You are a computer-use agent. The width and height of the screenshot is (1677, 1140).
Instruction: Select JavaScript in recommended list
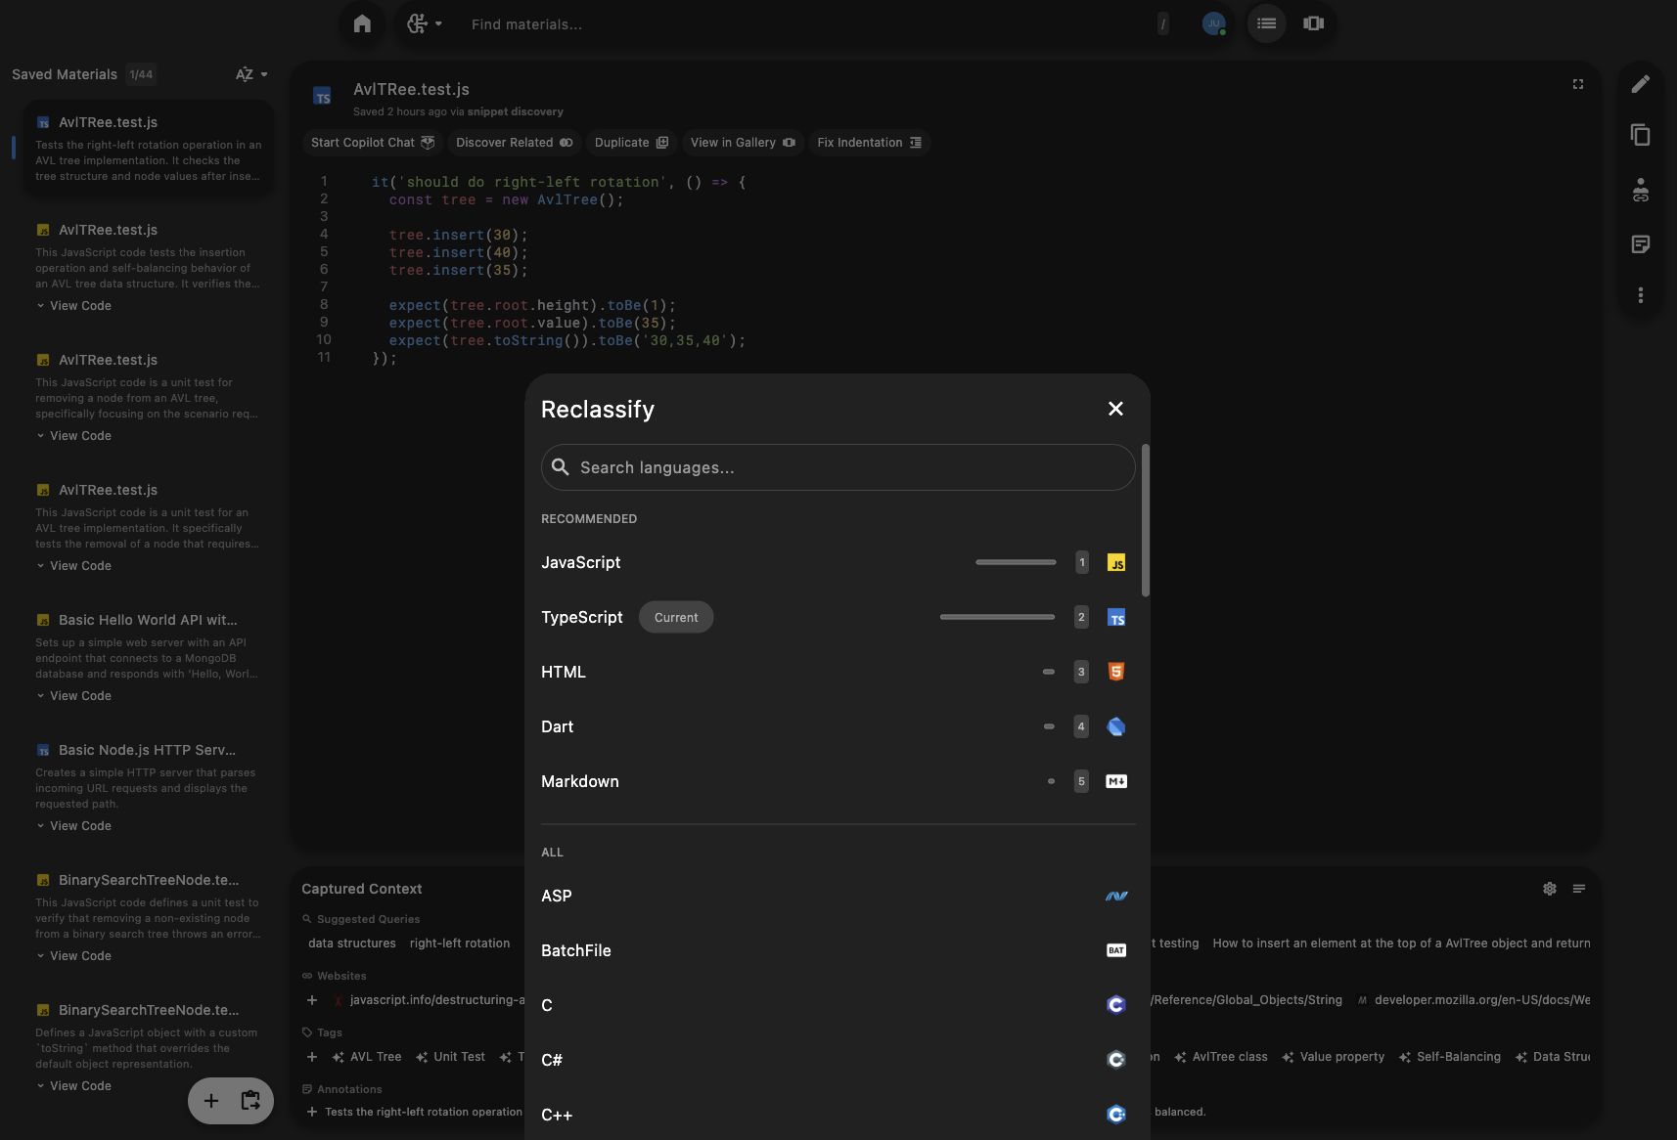click(x=838, y=562)
